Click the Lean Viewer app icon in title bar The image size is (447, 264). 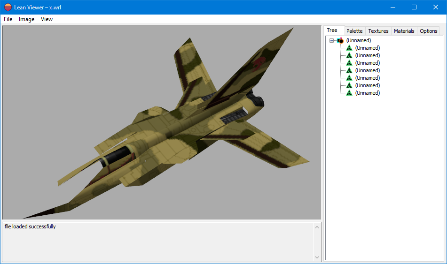pyautogui.click(x=8, y=7)
